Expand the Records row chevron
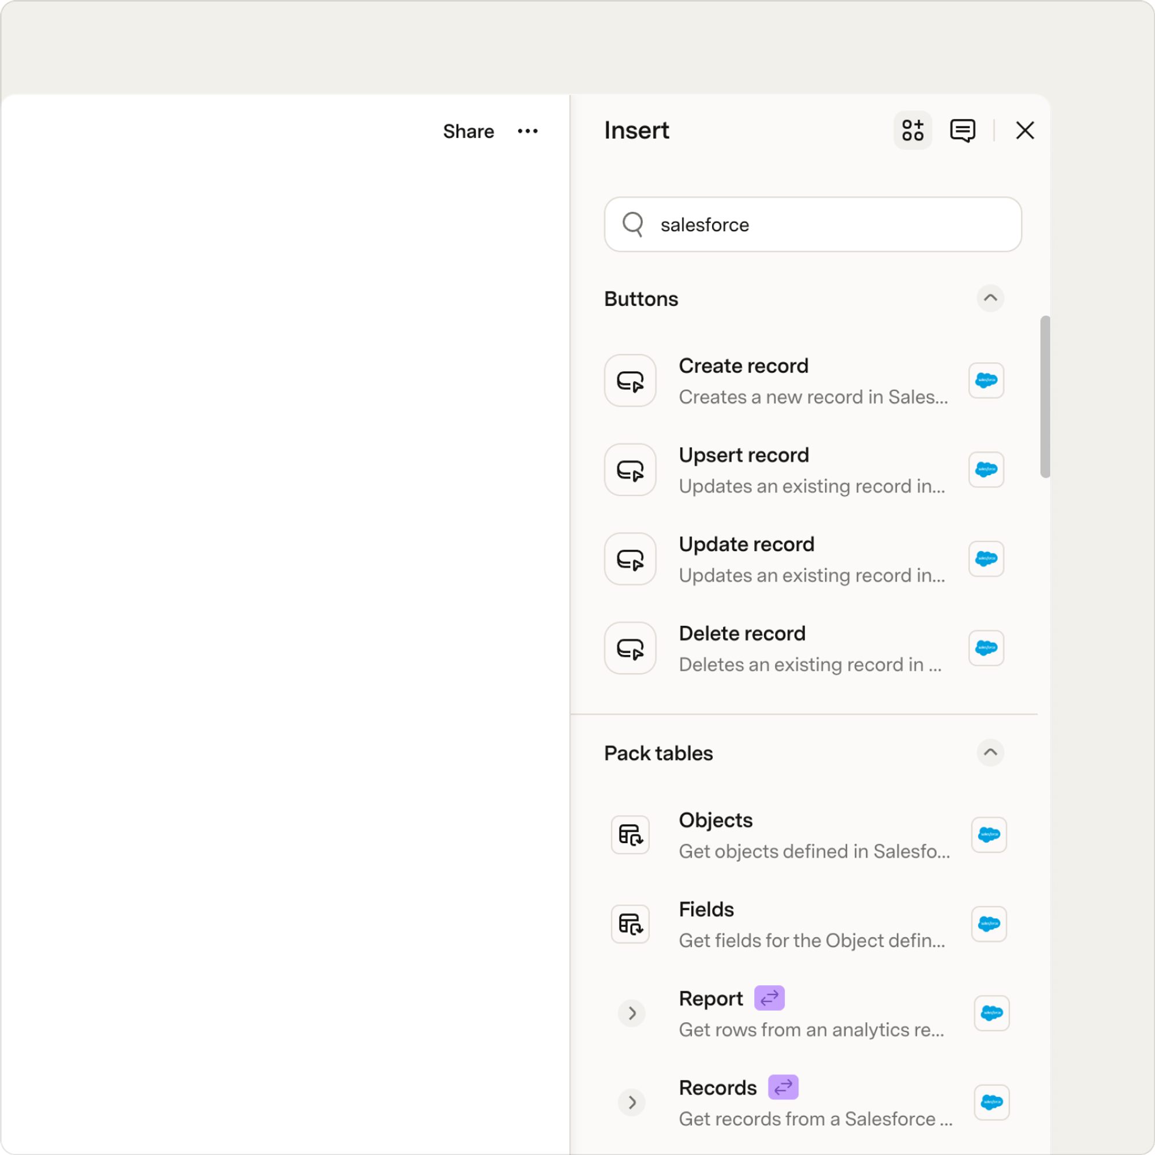1155x1155 pixels. 631,1102
